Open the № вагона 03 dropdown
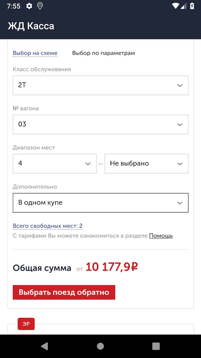201x358 pixels. click(x=100, y=124)
